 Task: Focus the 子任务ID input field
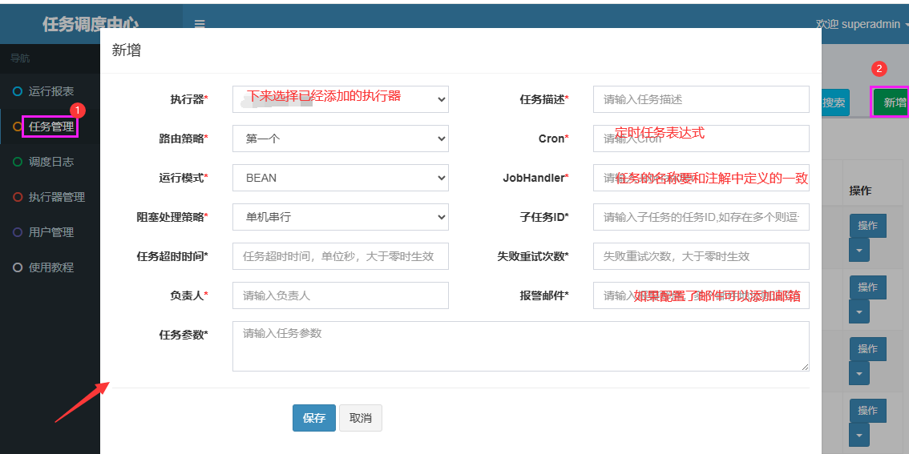click(x=701, y=217)
